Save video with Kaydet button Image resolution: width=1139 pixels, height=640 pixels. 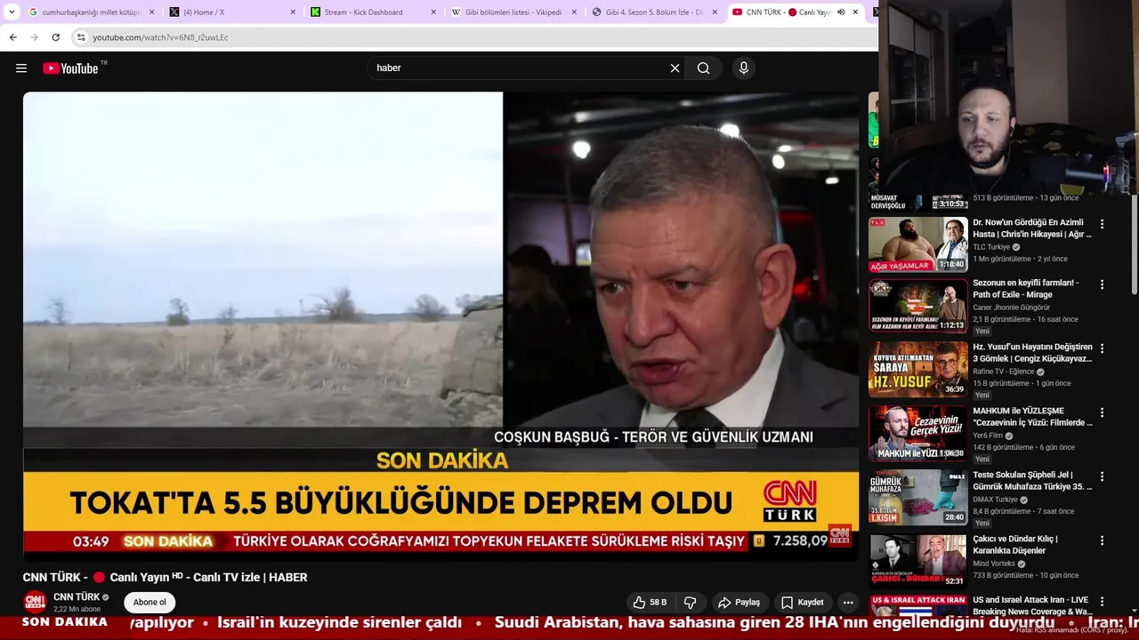click(803, 603)
